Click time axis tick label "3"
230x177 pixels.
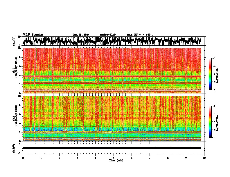click(x=77, y=158)
